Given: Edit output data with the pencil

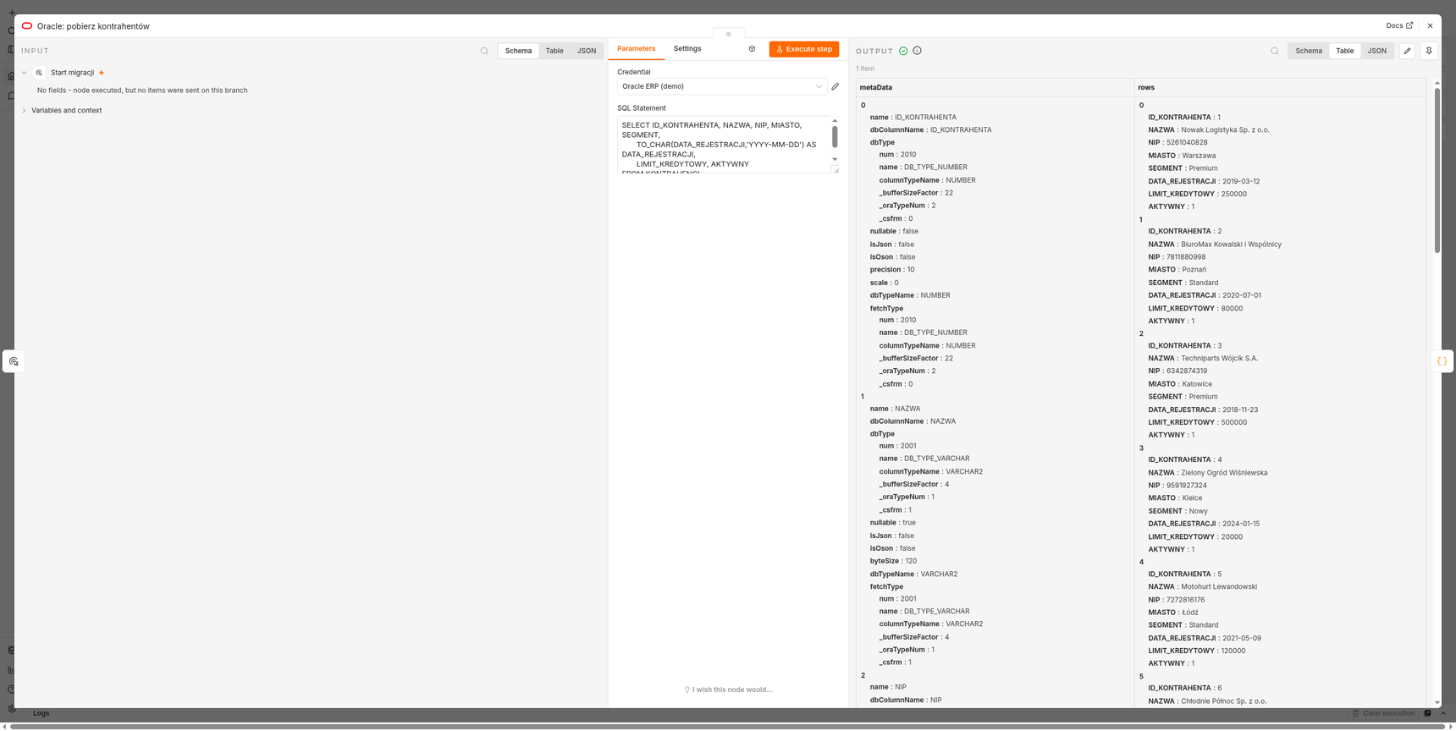Looking at the screenshot, I should pyautogui.click(x=1407, y=51).
